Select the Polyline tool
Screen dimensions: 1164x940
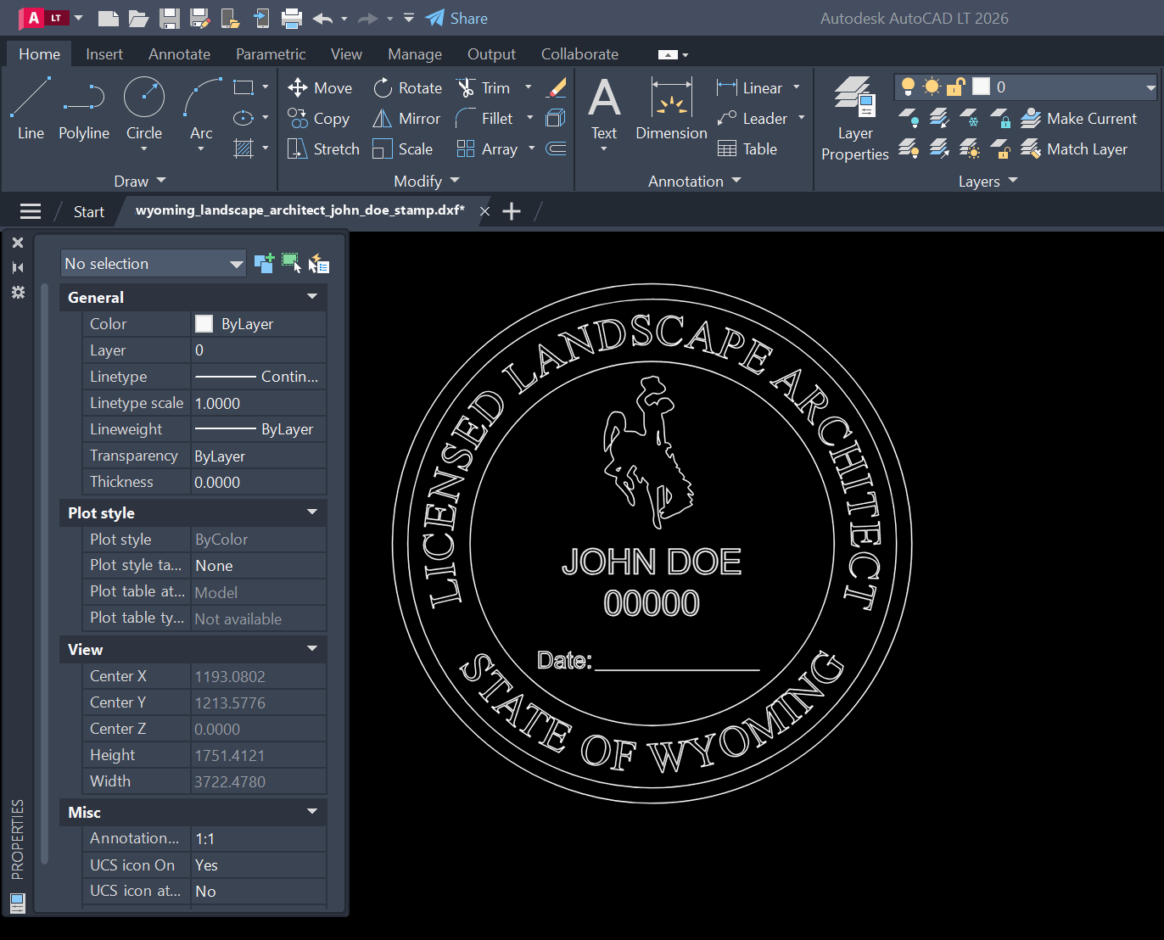[84, 109]
